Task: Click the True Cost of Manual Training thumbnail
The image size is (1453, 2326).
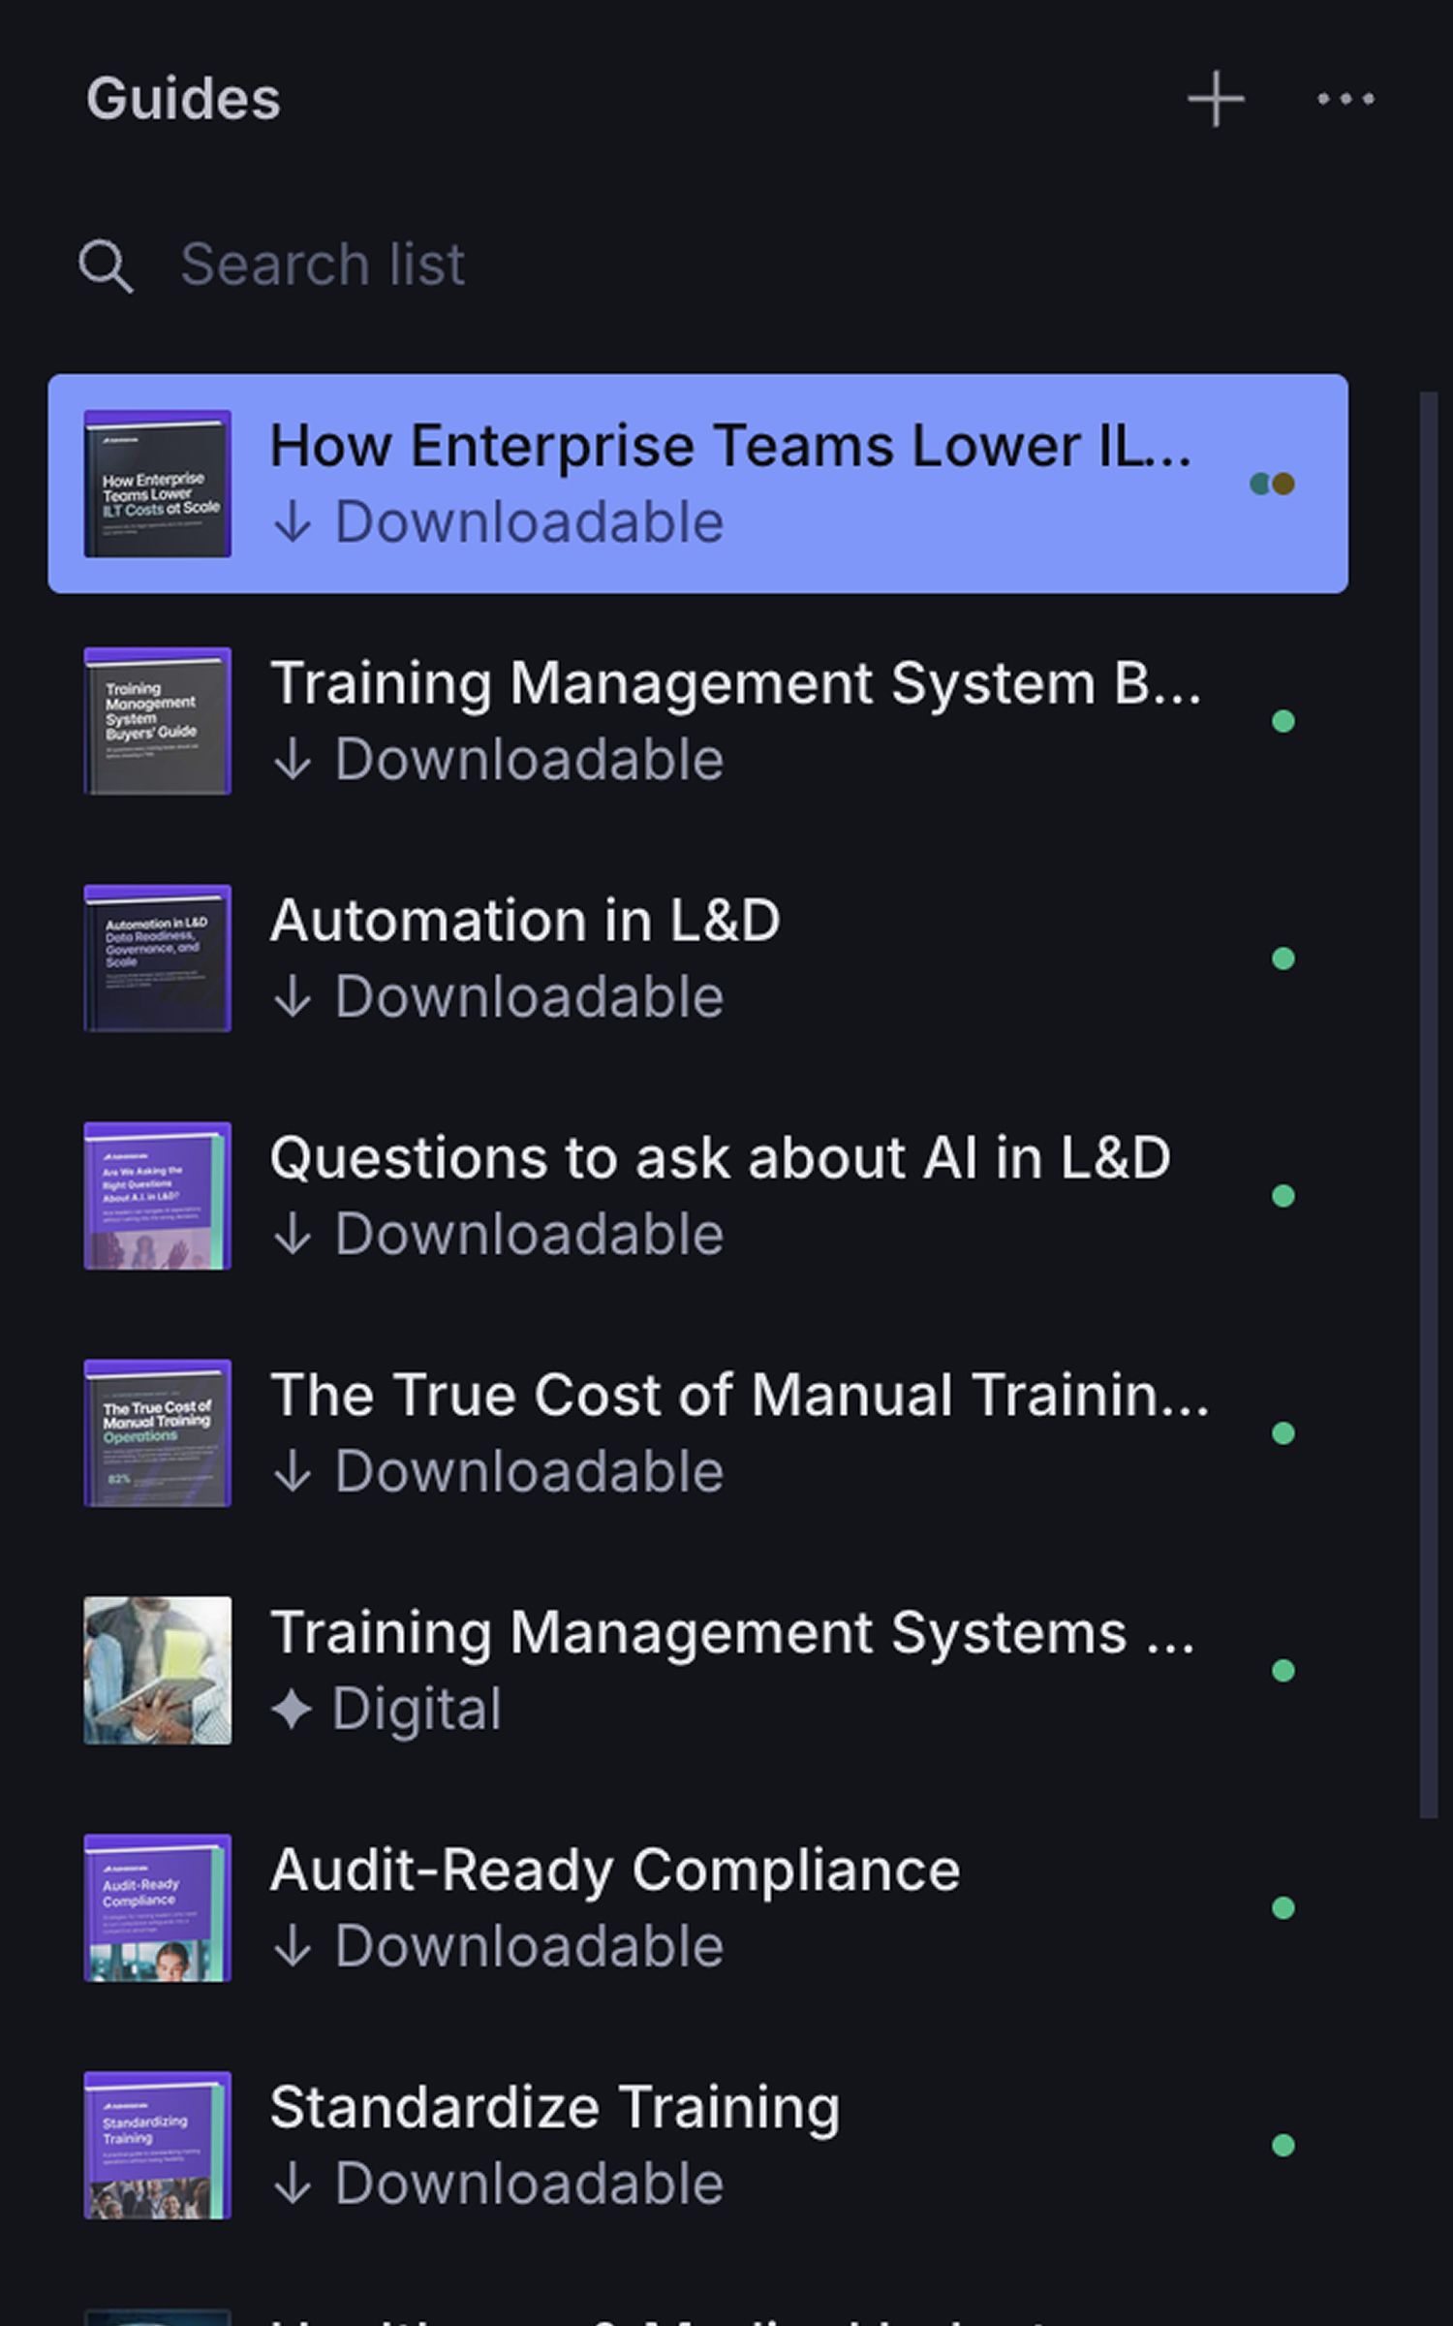Action: [x=158, y=1433]
